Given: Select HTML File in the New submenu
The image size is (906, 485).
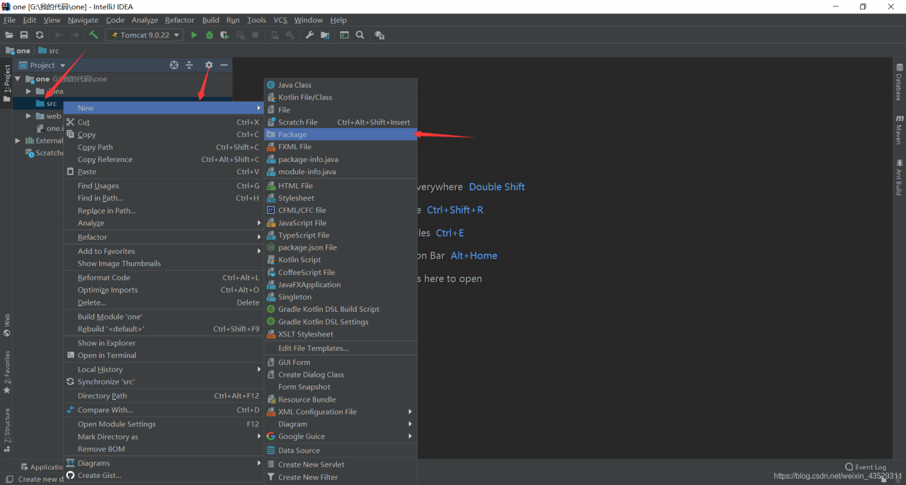Looking at the screenshot, I should coord(340,186).
